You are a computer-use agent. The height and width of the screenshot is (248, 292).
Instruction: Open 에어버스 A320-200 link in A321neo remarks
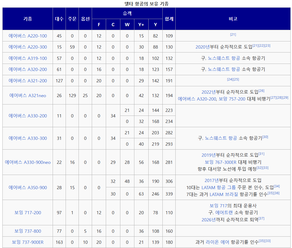[x=197, y=99]
